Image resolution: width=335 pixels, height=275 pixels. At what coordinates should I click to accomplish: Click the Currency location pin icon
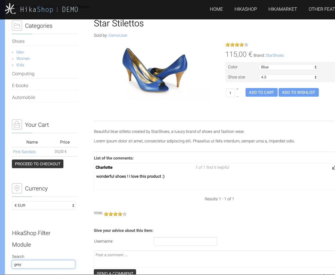click(x=17, y=188)
